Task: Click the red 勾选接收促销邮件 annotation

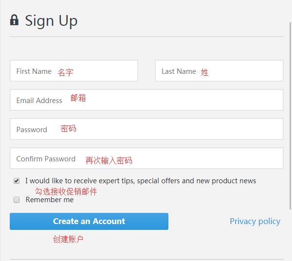Action: point(66,191)
